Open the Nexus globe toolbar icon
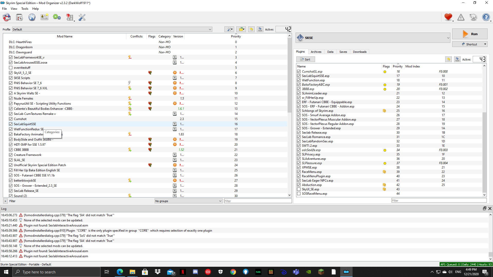The width and height of the screenshot is (493, 277). point(32,17)
